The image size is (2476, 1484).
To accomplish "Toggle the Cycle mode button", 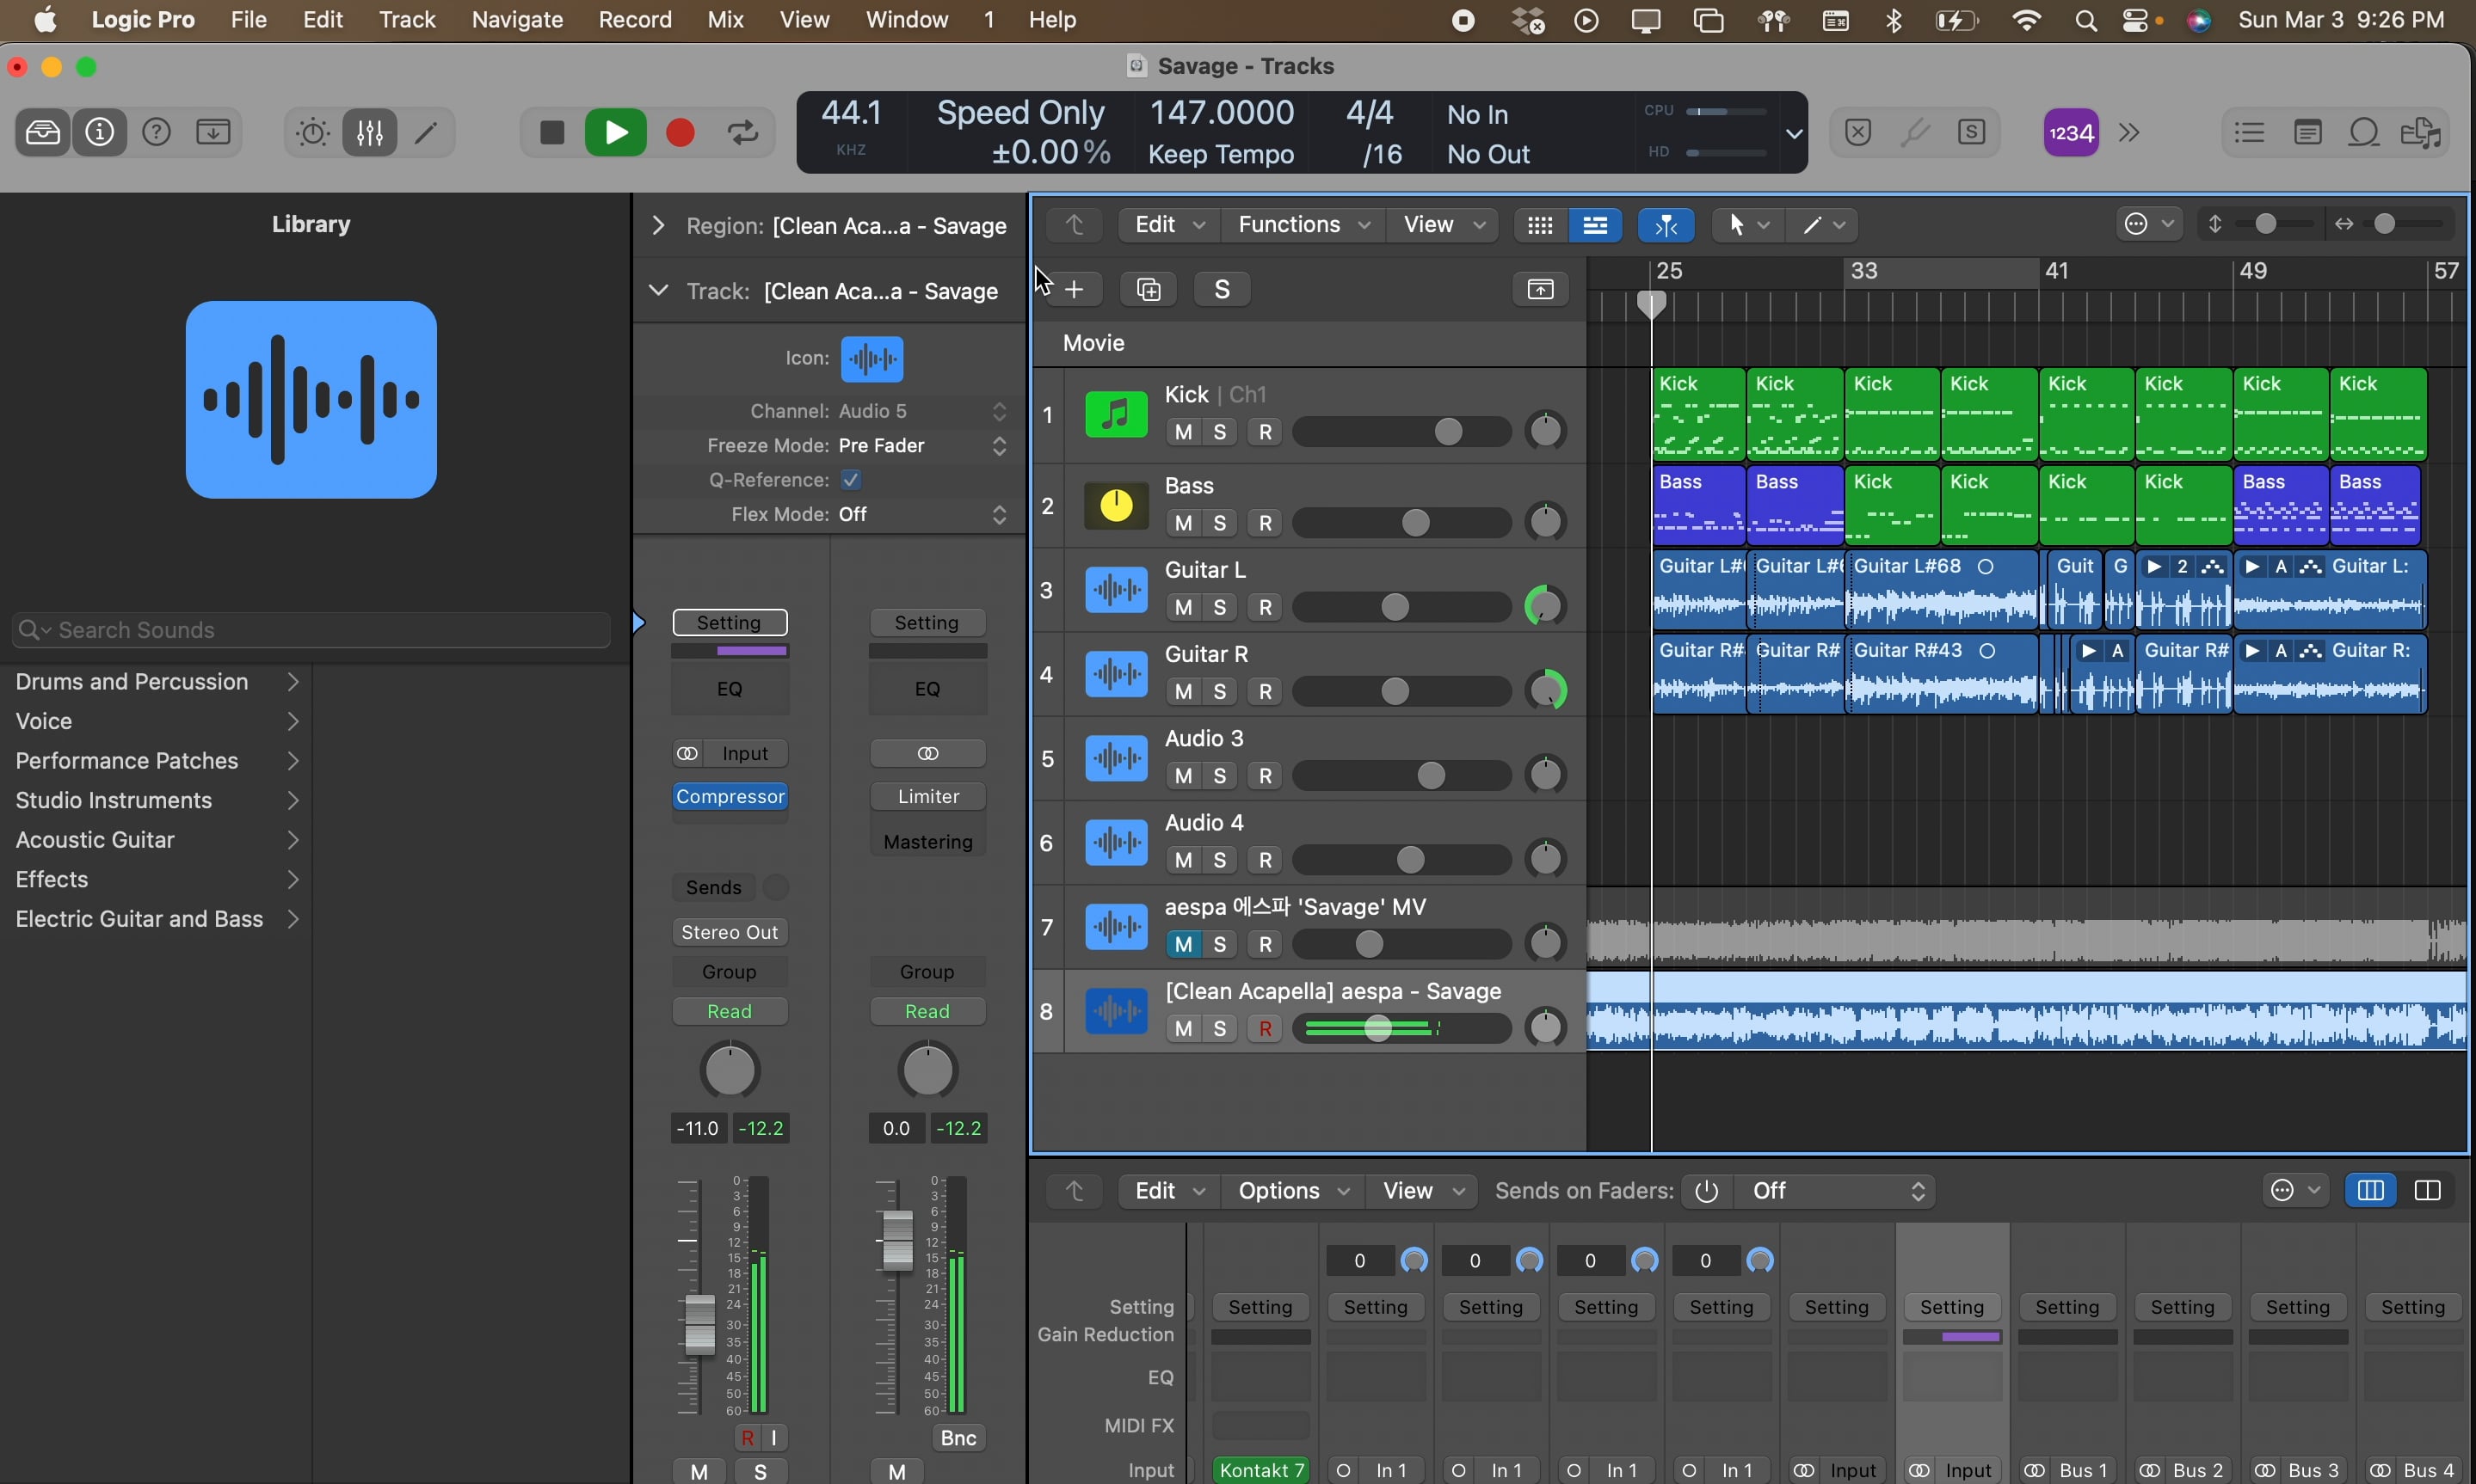I will (743, 133).
